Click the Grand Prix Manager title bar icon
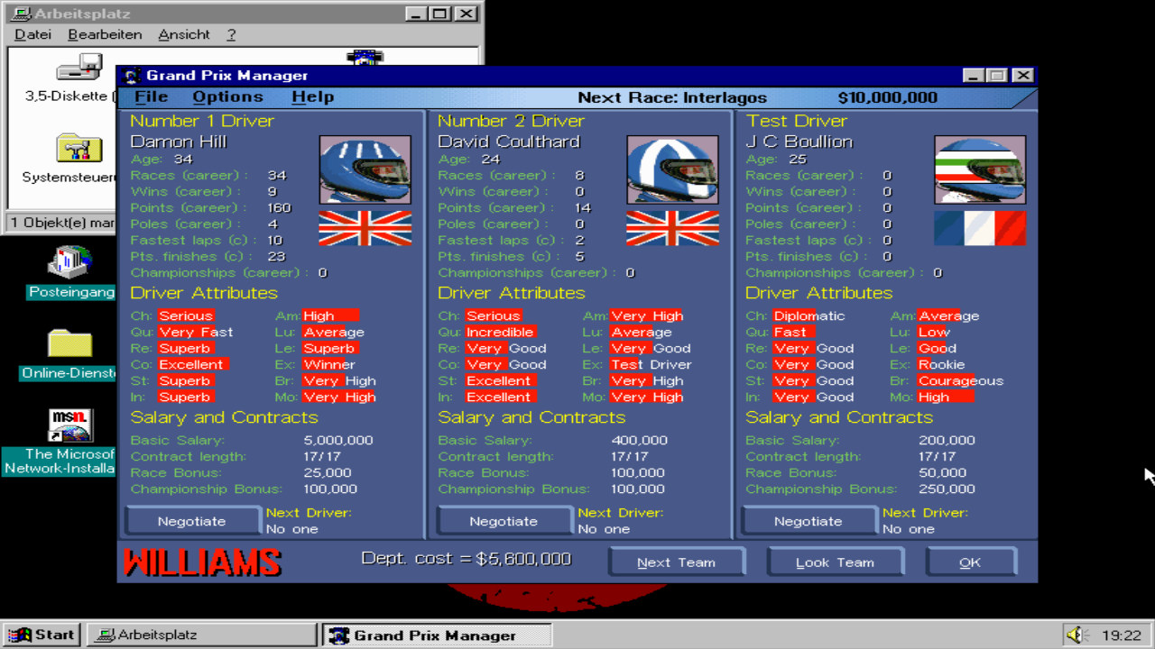The image size is (1155, 649). [132, 76]
